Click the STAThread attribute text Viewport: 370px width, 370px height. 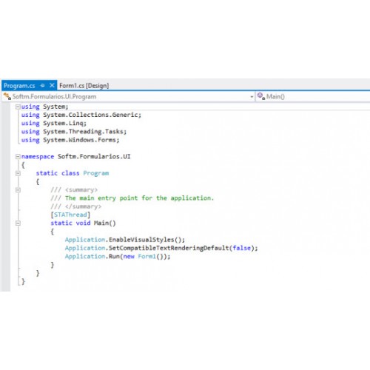coord(70,215)
